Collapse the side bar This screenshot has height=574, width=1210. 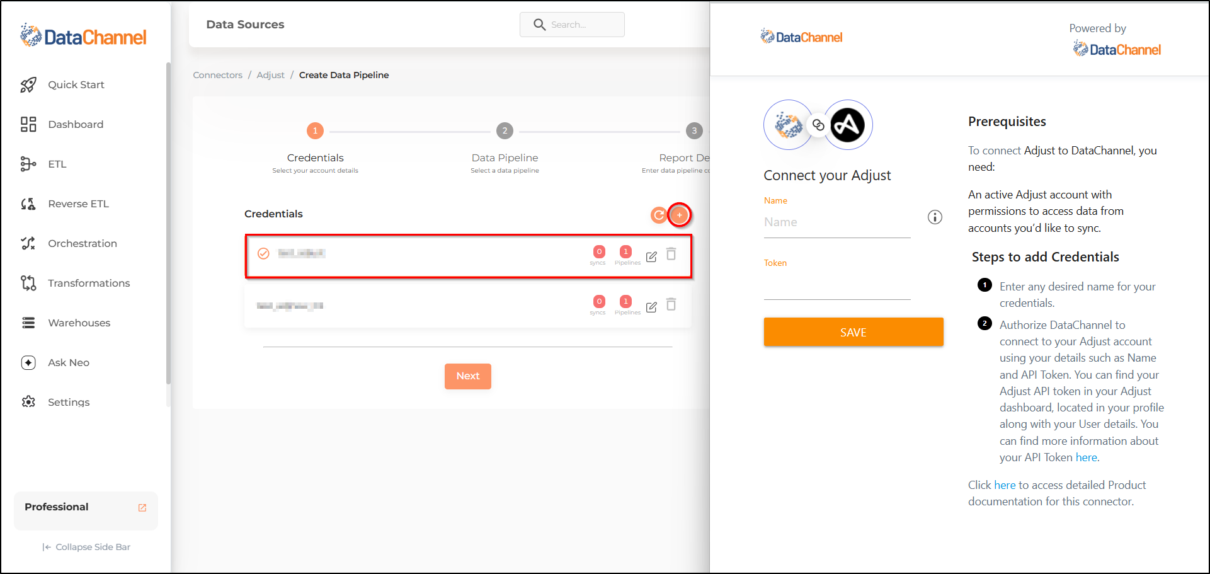pyautogui.click(x=86, y=547)
